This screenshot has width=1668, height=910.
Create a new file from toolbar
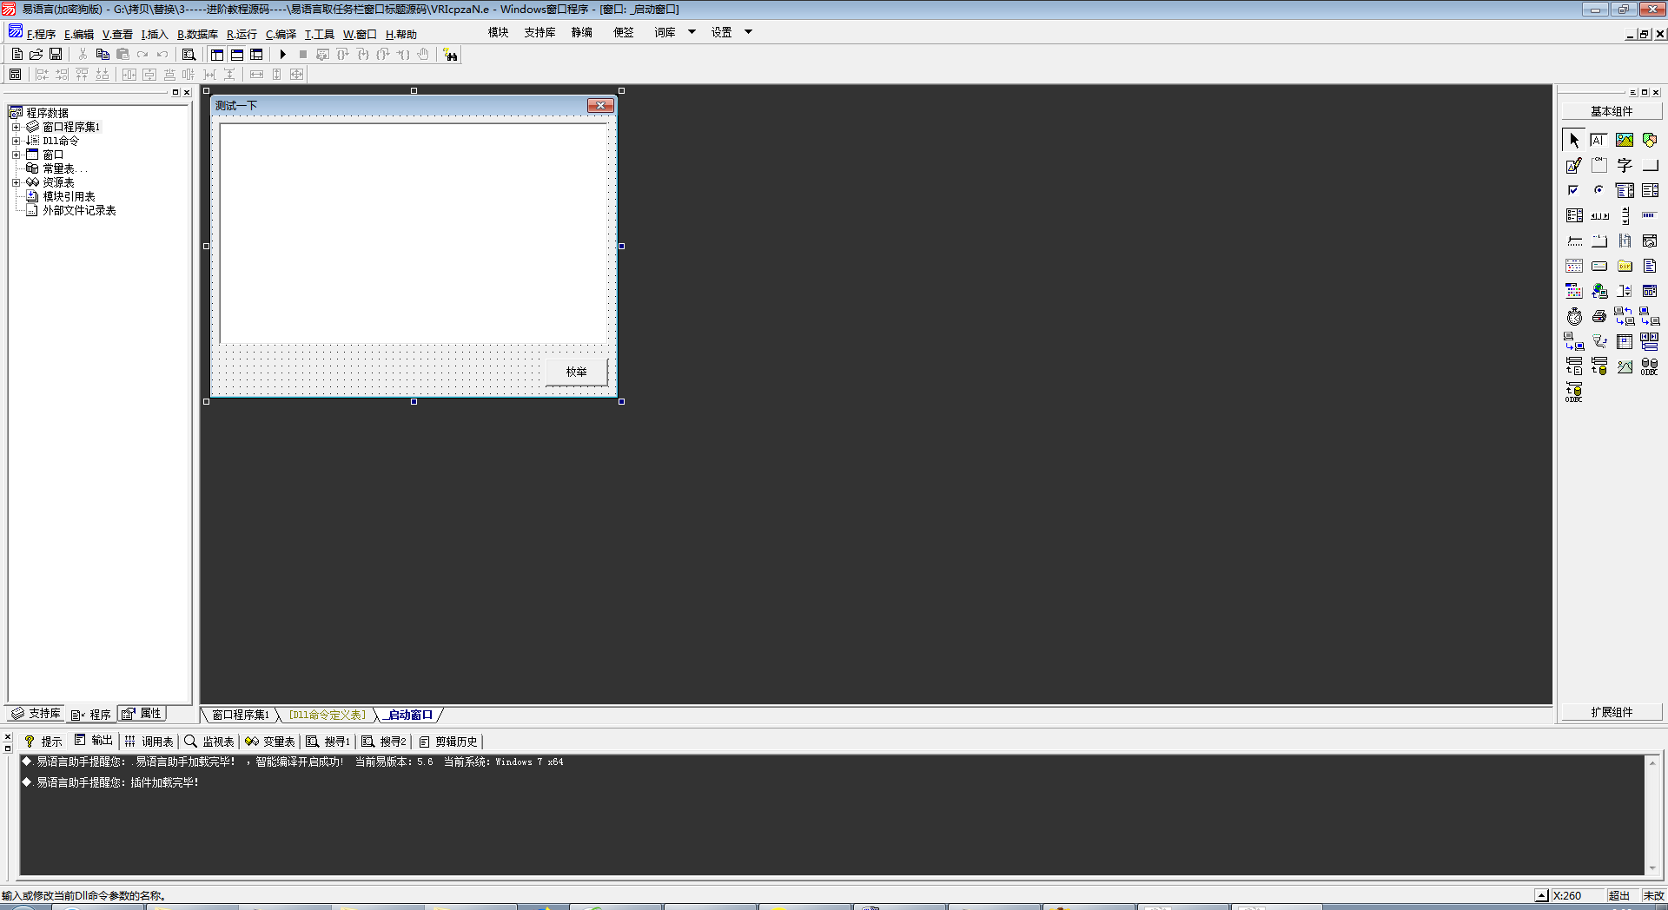click(x=17, y=54)
